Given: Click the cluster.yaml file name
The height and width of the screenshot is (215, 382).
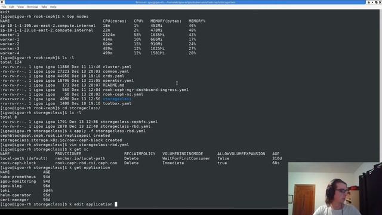Looking at the screenshot, I should (x=117, y=67).
